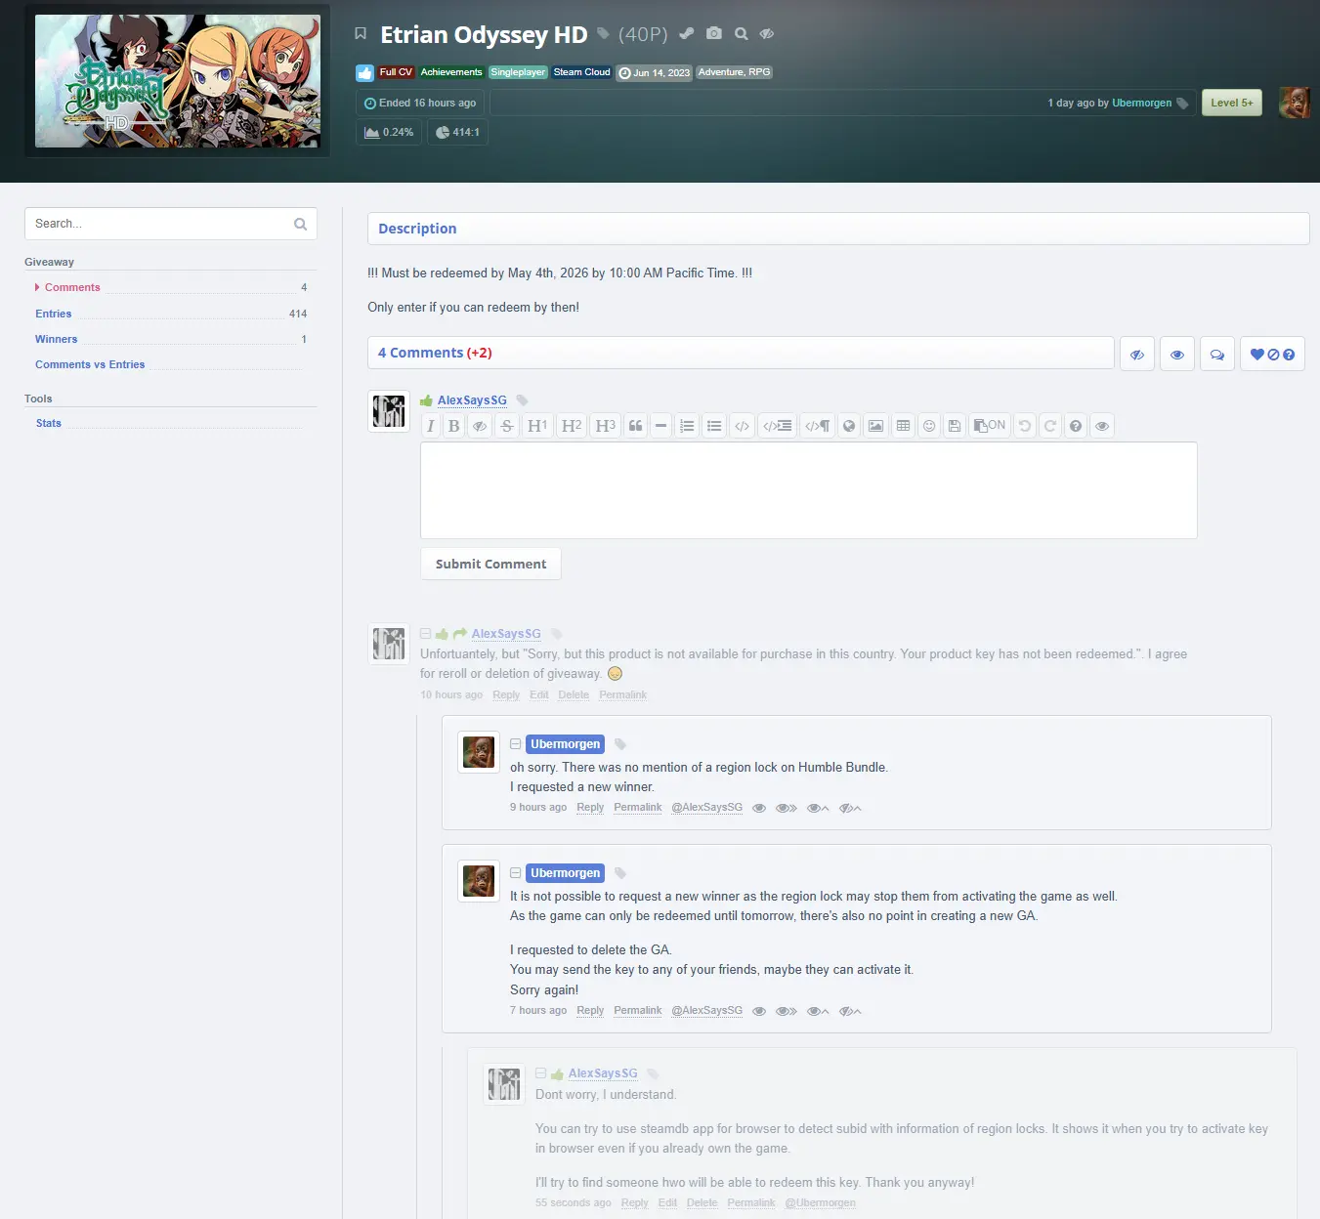Click the magnifier search icon beside the title
Viewport: 1320px width, 1219px height.
point(742,34)
